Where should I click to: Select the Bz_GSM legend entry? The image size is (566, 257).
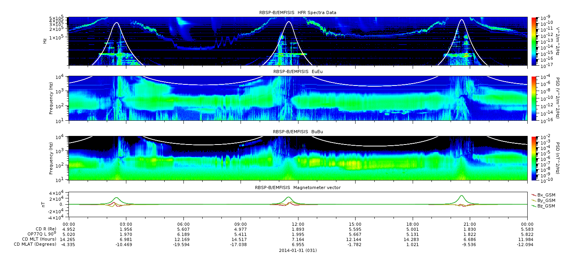coord(546,205)
